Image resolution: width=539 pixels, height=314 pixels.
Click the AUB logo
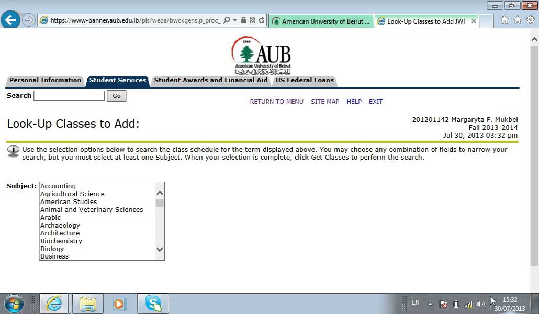[x=262, y=55]
